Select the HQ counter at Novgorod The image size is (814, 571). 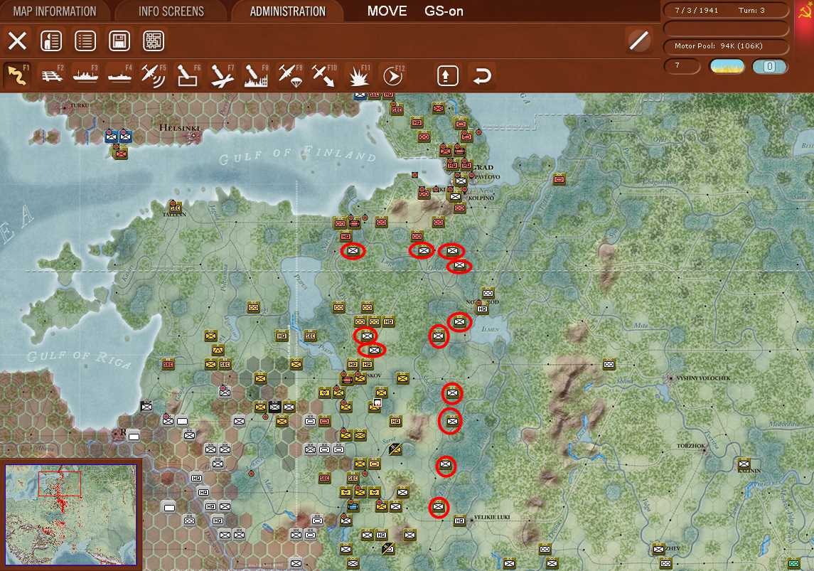coord(482,309)
